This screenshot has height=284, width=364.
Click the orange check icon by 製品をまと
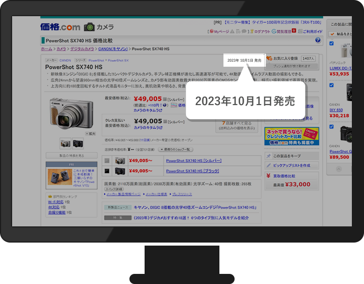[x=332, y=34]
